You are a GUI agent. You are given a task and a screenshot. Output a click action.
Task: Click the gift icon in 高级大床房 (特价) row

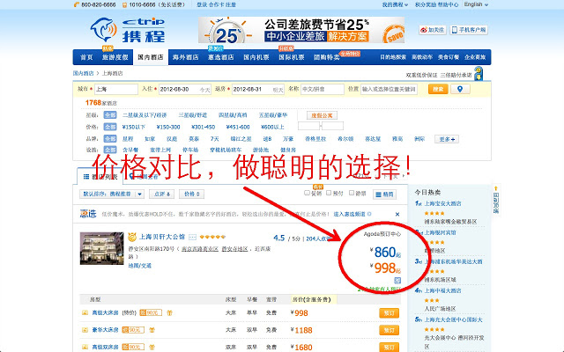(x=169, y=313)
